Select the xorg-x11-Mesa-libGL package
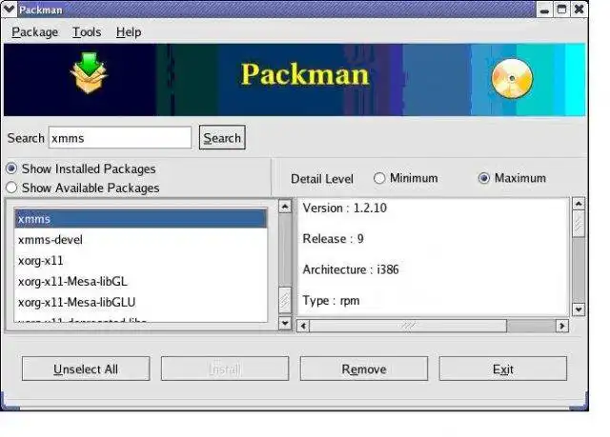The image size is (610, 437). 141,282
